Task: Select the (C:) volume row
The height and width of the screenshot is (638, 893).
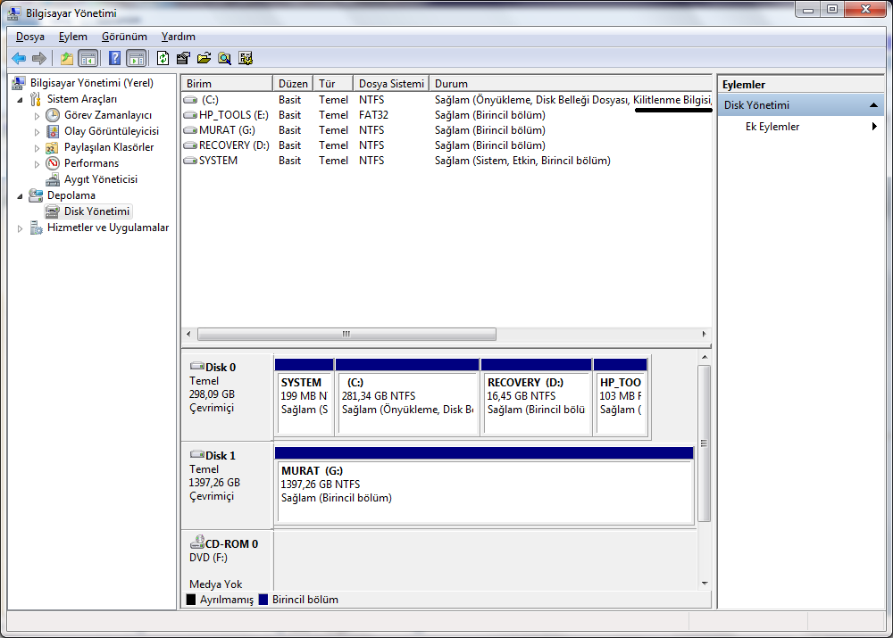Action: pos(446,100)
